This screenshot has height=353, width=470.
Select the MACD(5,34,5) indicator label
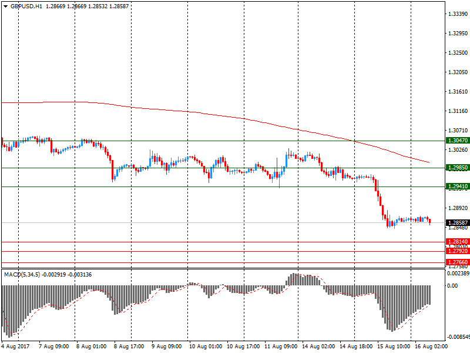22,275
